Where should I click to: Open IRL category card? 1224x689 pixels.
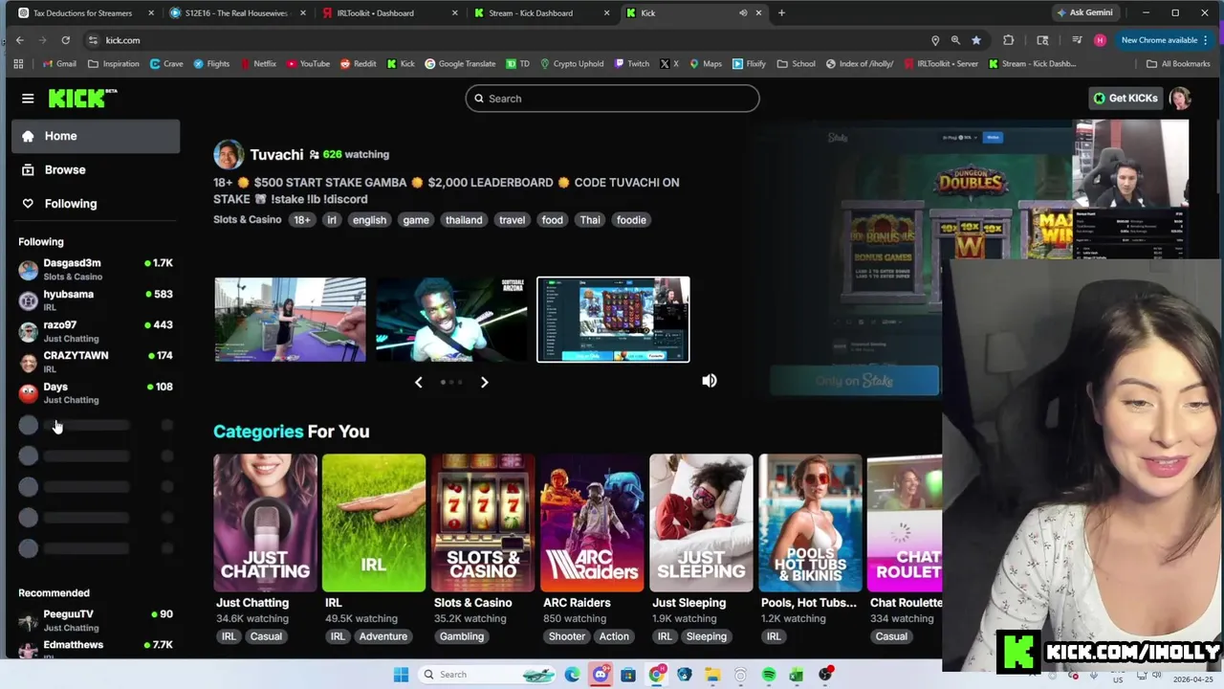coord(374,522)
